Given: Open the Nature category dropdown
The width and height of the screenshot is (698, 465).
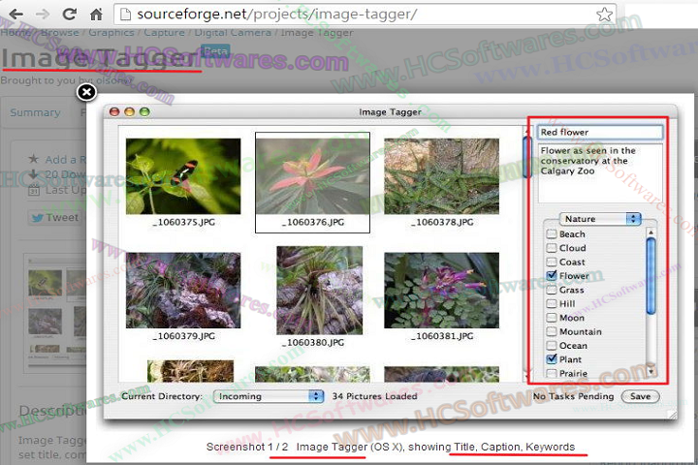Looking at the screenshot, I should [x=600, y=219].
